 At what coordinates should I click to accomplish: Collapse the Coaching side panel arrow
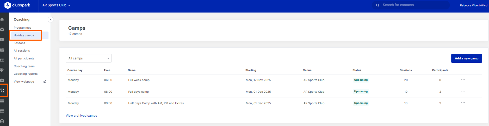51,20
